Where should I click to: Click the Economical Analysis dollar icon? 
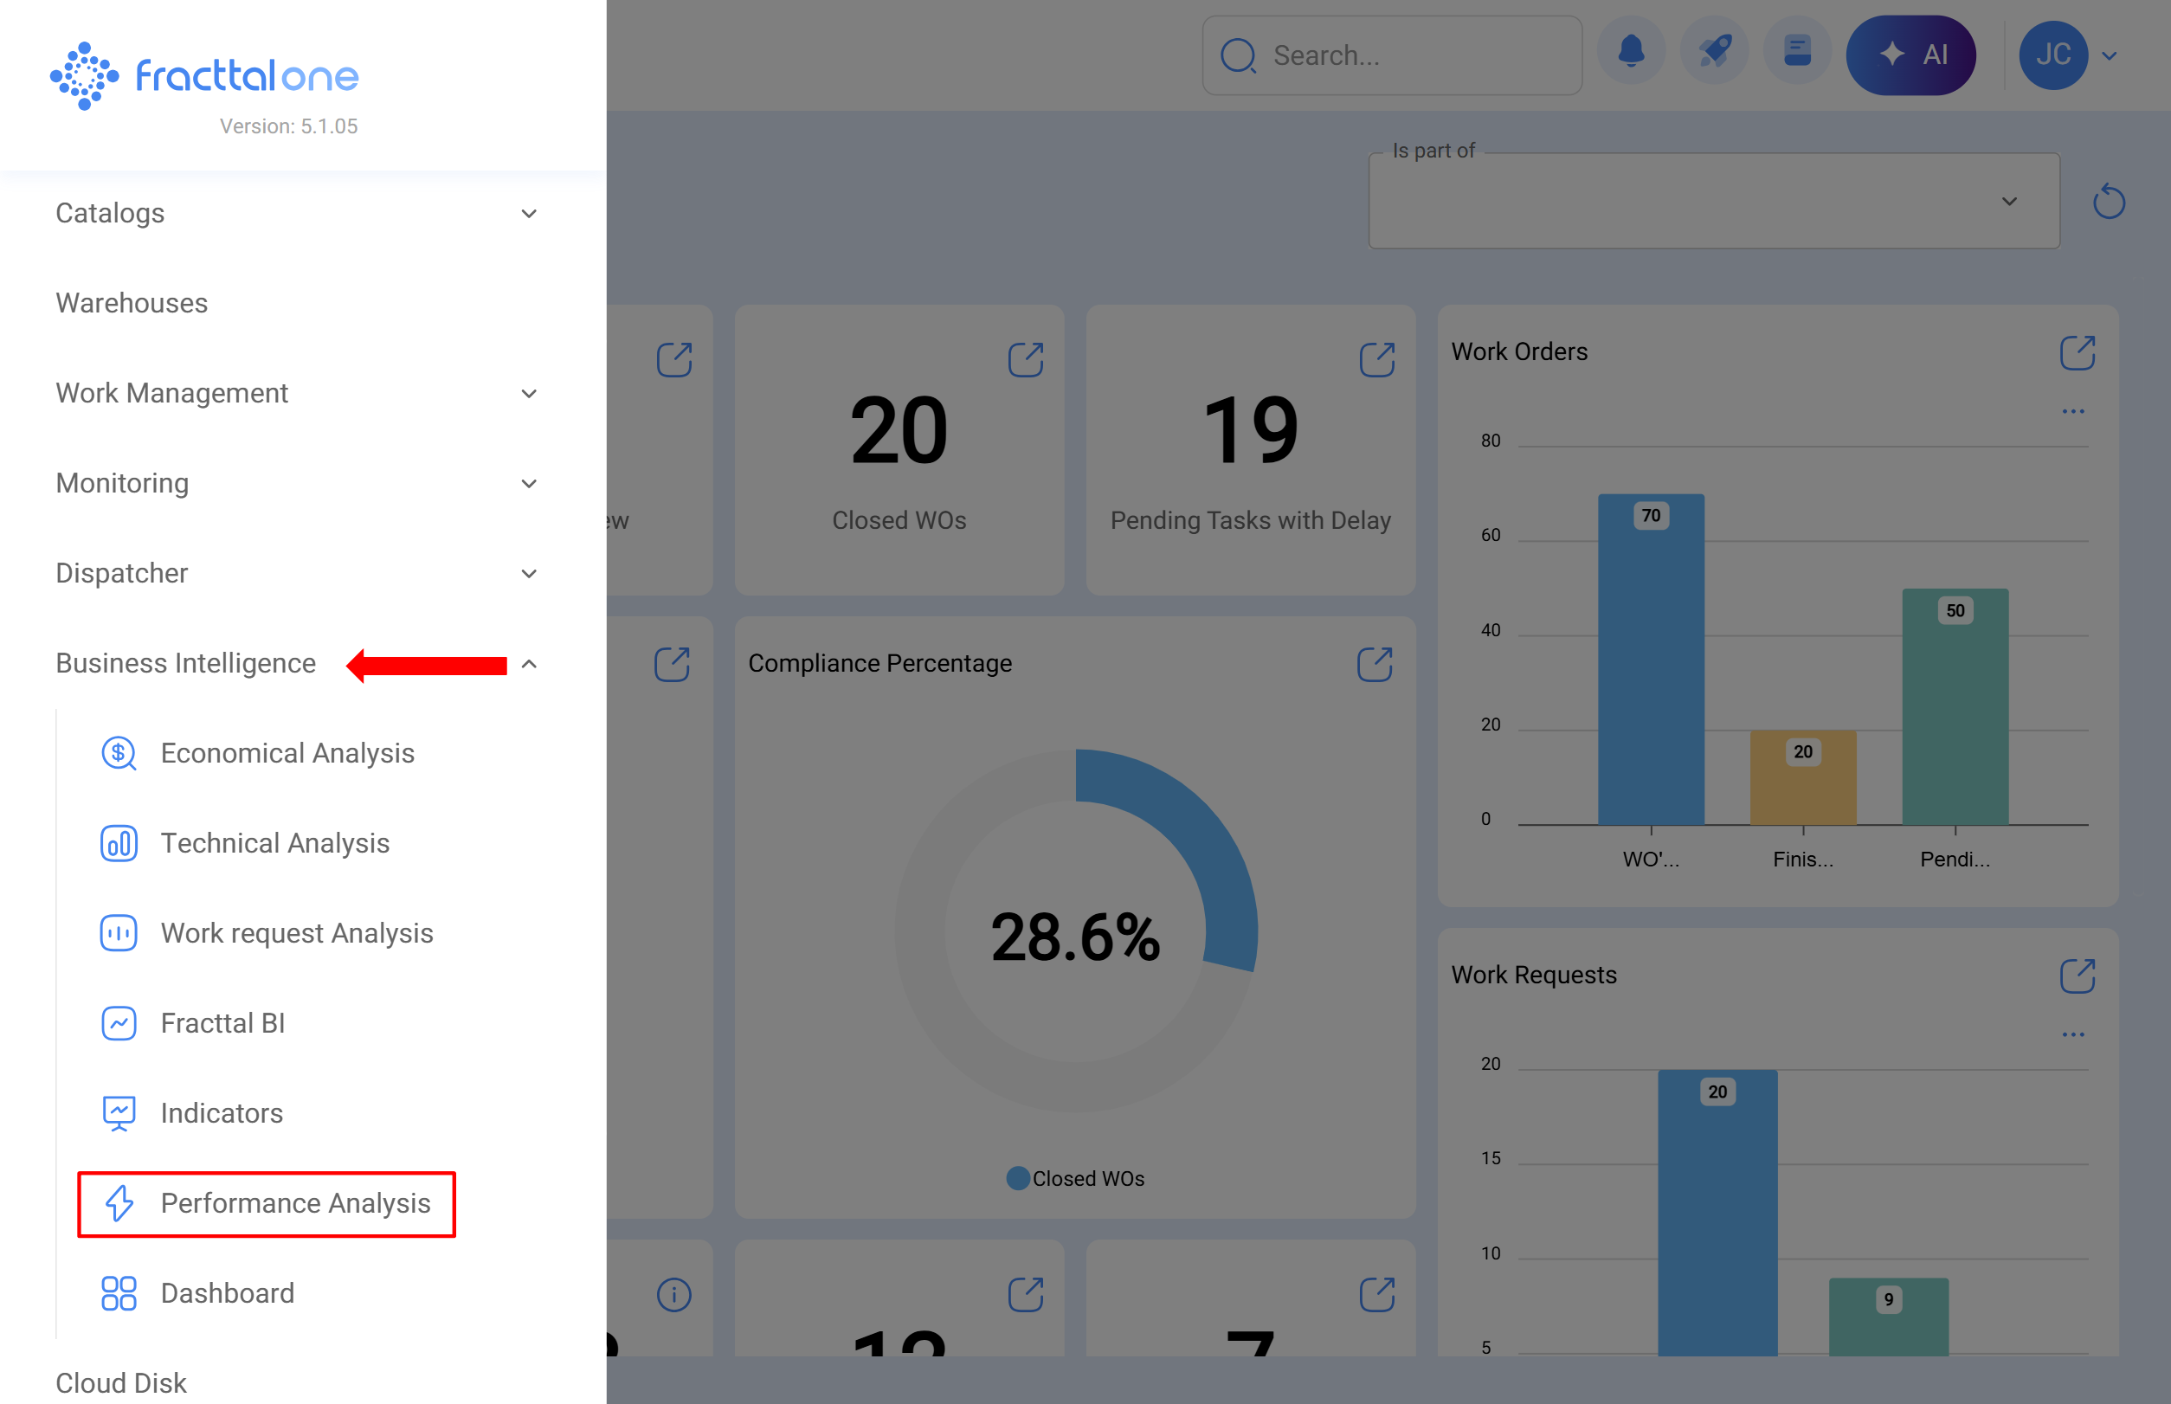tap(119, 753)
